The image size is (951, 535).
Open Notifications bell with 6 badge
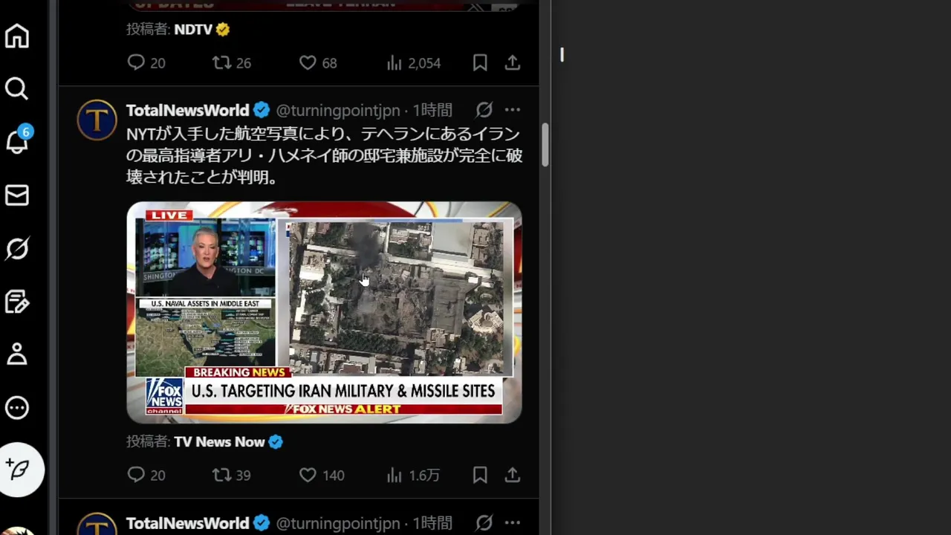click(x=17, y=140)
